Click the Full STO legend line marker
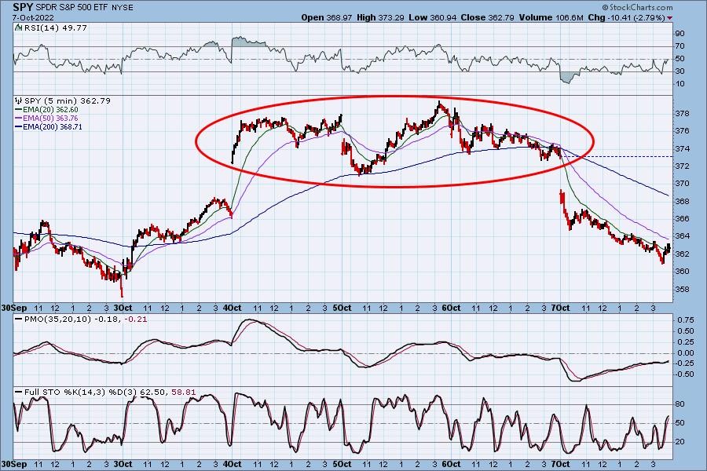Image resolution: width=707 pixels, height=471 pixels. pyautogui.click(x=19, y=392)
